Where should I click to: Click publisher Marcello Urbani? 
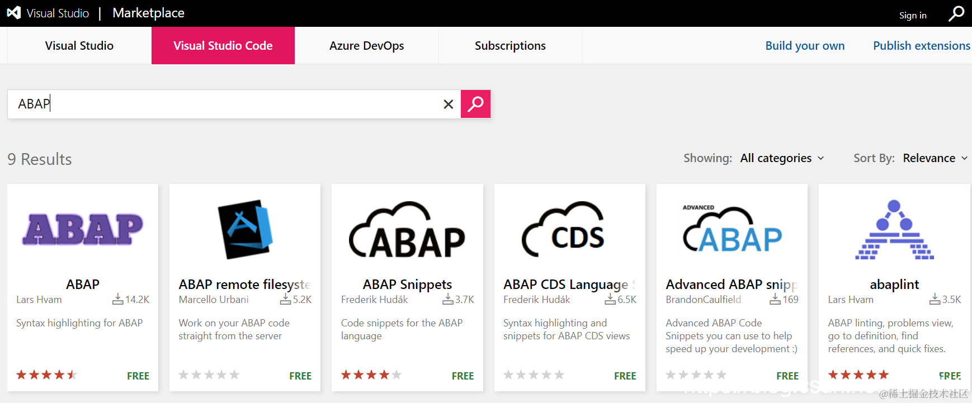[x=214, y=300]
